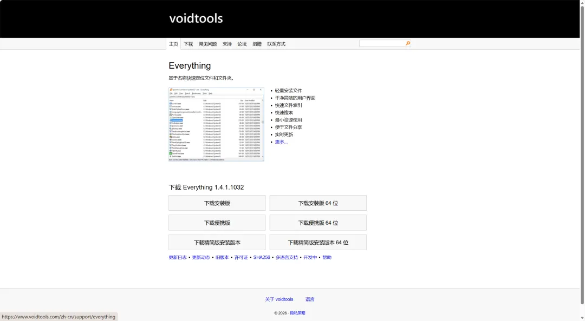Image resolution: width=585 pixels, height=321 pixels.
Task: Visit the 论坛 page
Action: tap(242, 44)
